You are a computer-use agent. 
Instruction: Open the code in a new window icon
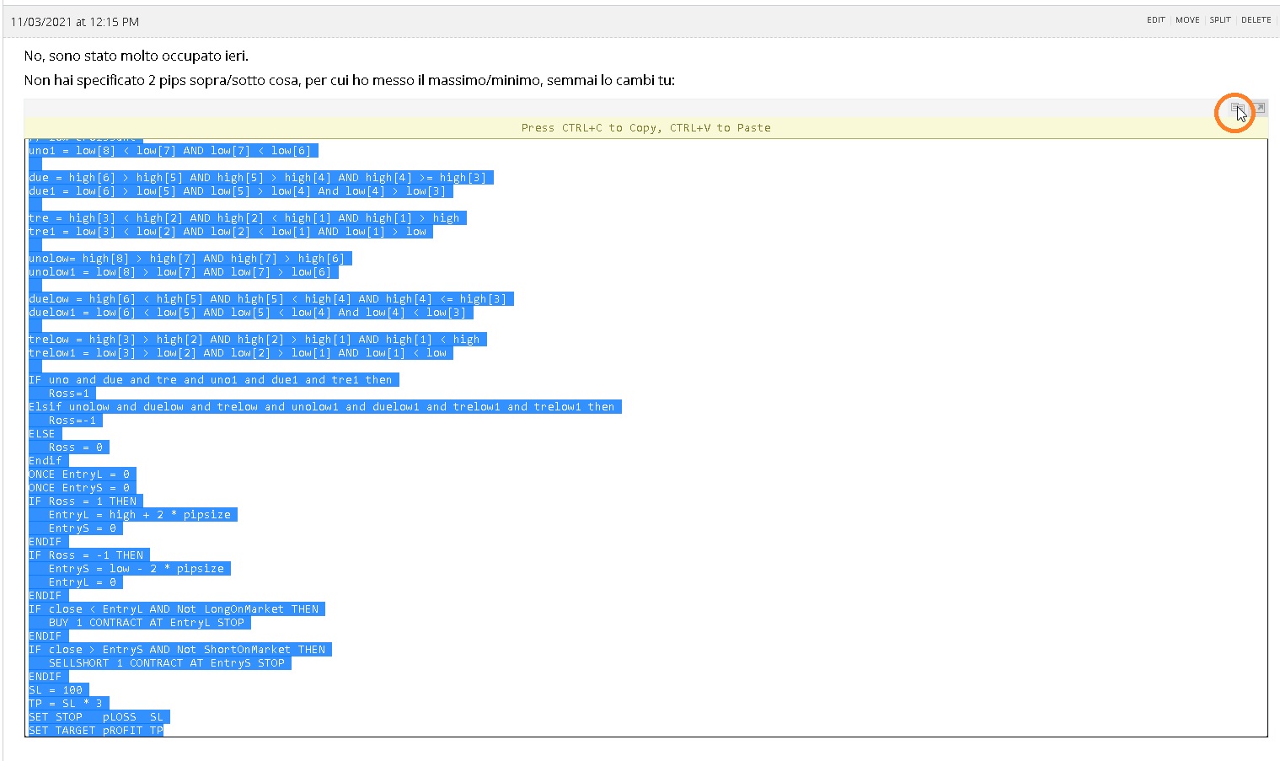click(x=1259, y=108)
